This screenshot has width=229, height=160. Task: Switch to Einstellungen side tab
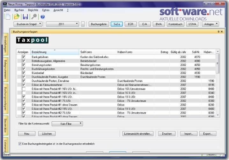[x=5, y=44]
